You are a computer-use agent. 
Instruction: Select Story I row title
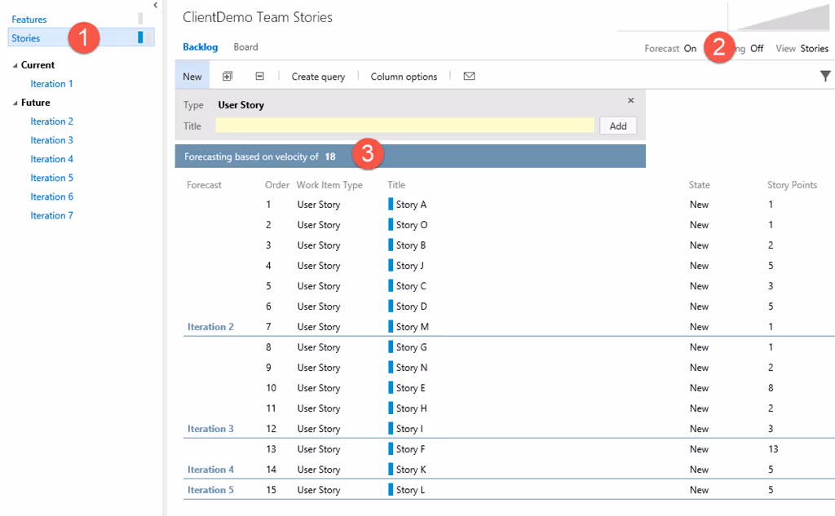409,429
